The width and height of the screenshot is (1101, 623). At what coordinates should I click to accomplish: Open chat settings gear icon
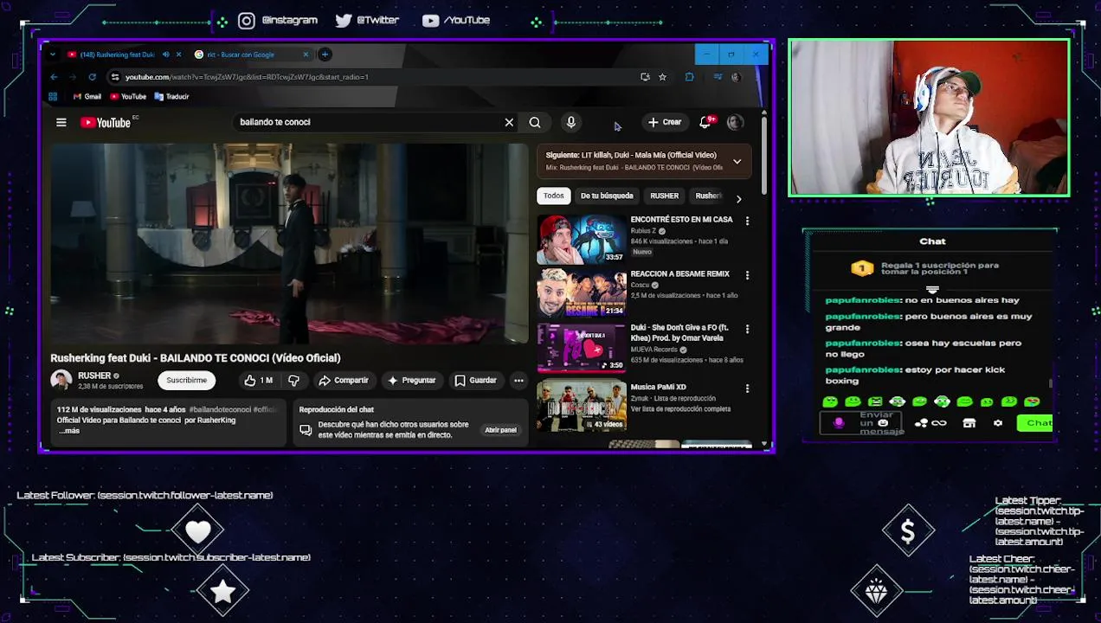click(x=998, y=423)
